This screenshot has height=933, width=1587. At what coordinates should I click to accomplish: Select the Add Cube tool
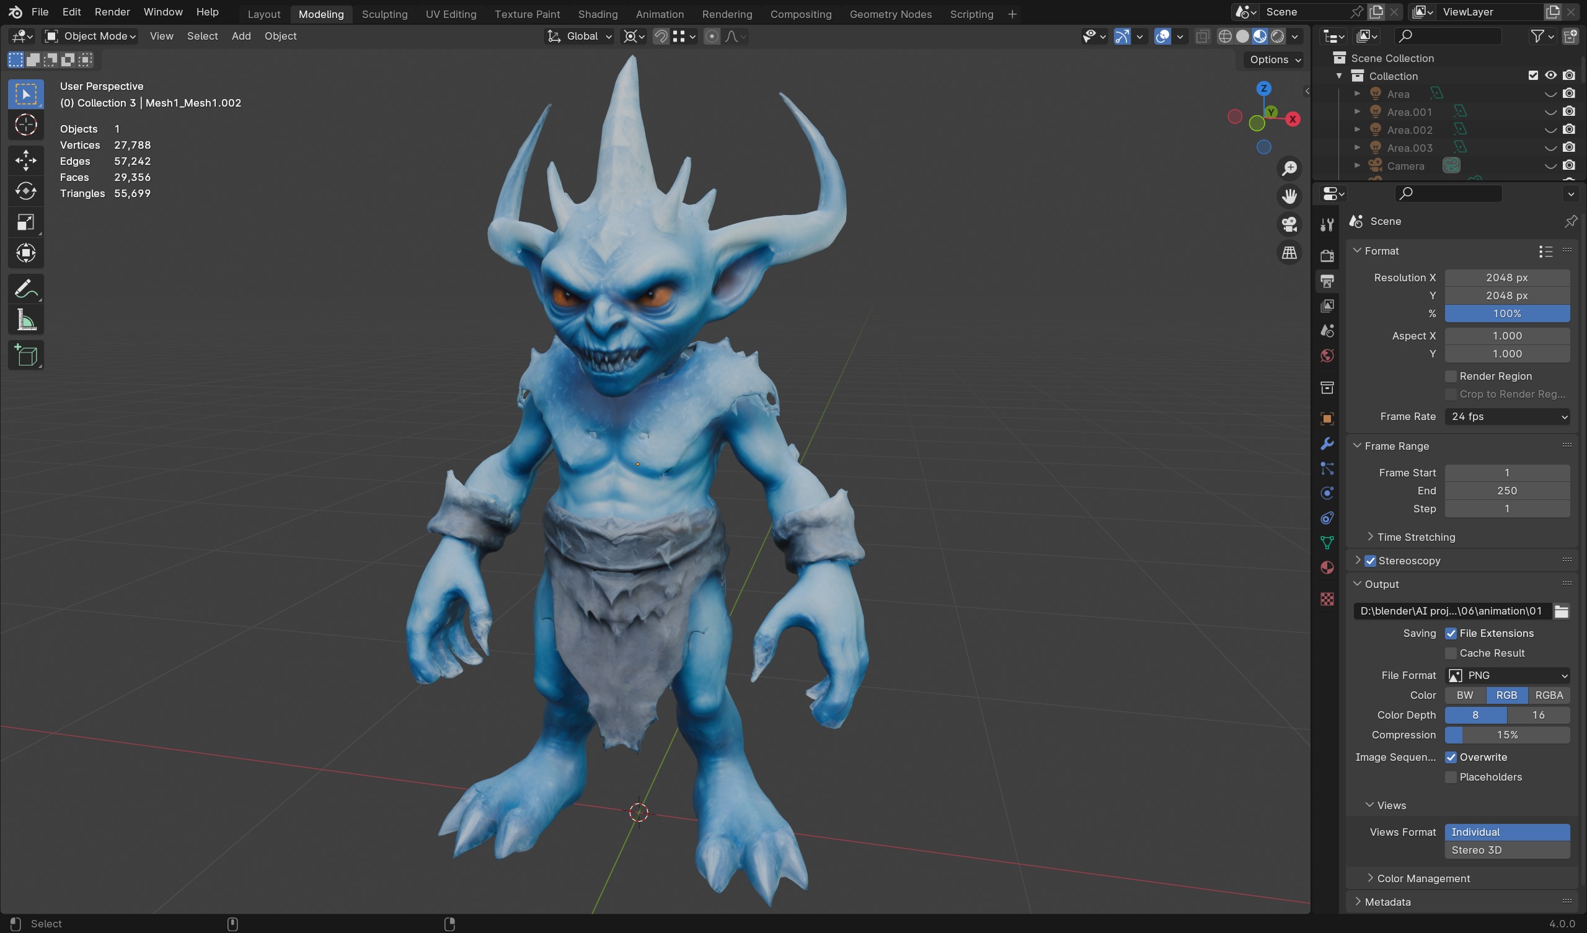click(x=26, y=356)
